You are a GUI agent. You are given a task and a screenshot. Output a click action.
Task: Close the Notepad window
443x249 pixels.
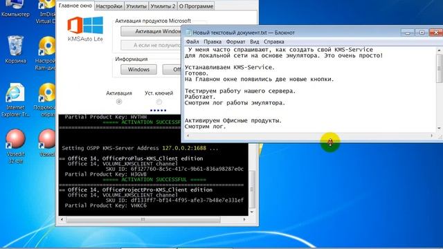pyautogui.click(x=436, y=33)
